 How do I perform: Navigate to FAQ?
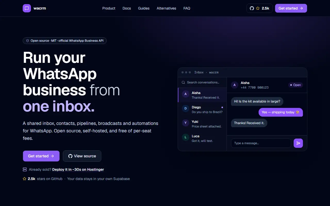point(187,8)
